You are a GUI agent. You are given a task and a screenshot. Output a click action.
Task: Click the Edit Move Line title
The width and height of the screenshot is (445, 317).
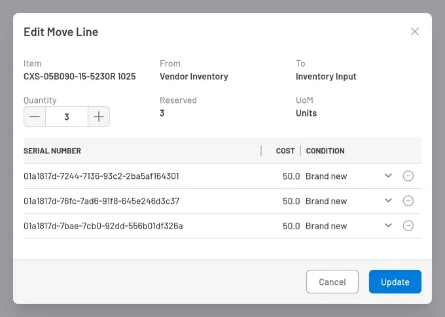click(x=61, y=32)
